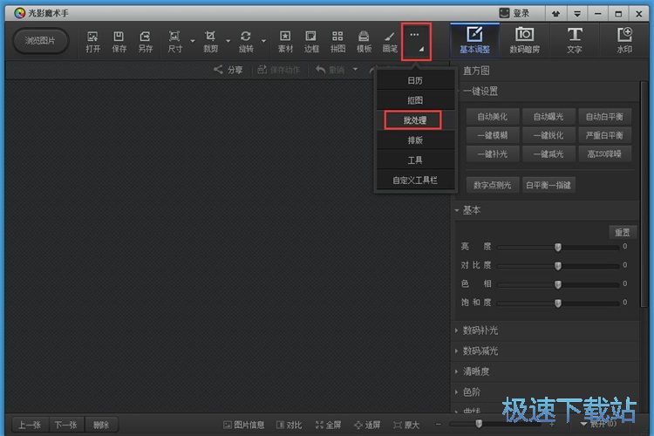Choose 工具 (Tools) from dropdown menu
Viewport: 654px width, 436px height.
[x=415, y=160]
